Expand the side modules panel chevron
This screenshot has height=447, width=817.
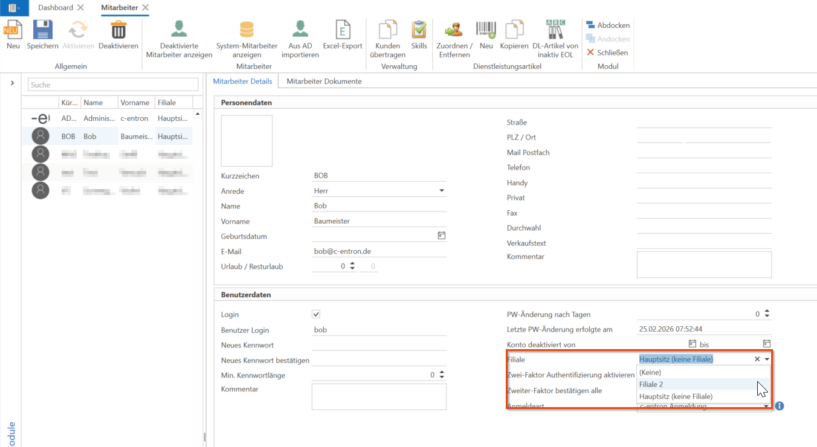click(12, 83)
